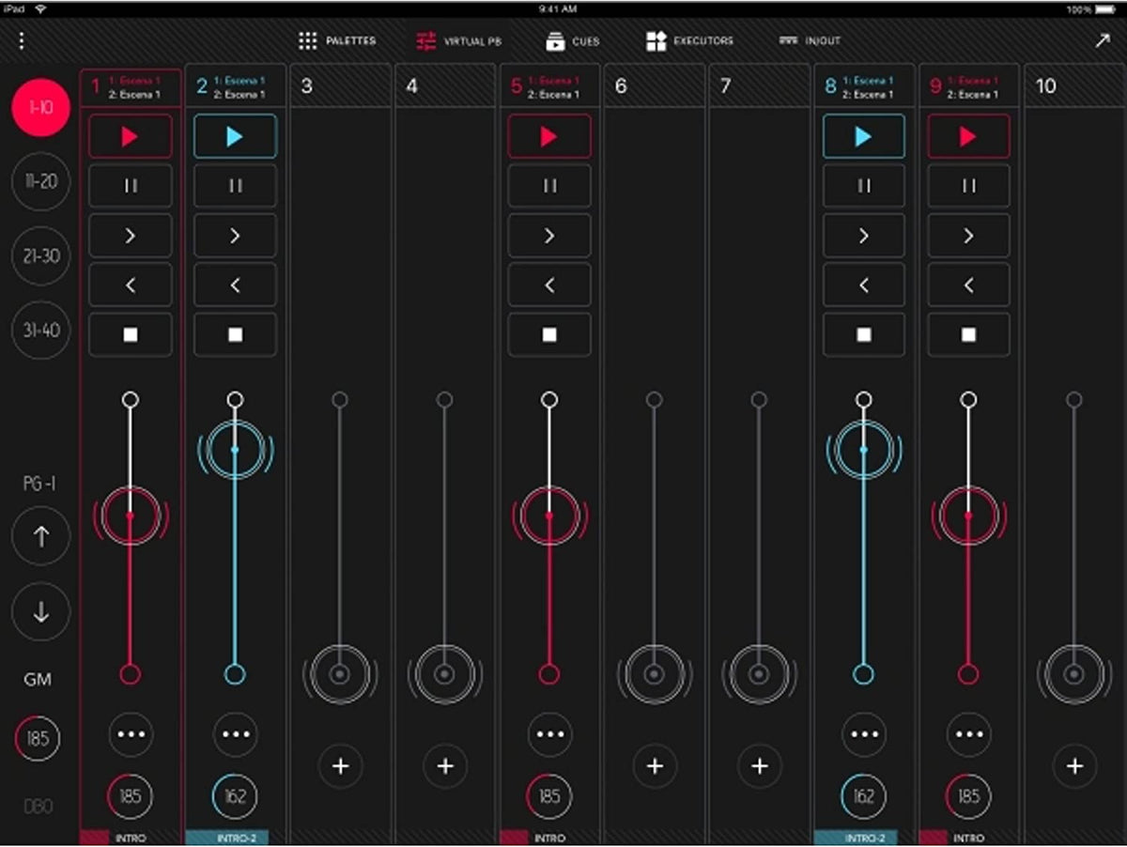Switch to the 31-40 playback bank
This screenshot has height=847, width=1127.
point(40,330)
